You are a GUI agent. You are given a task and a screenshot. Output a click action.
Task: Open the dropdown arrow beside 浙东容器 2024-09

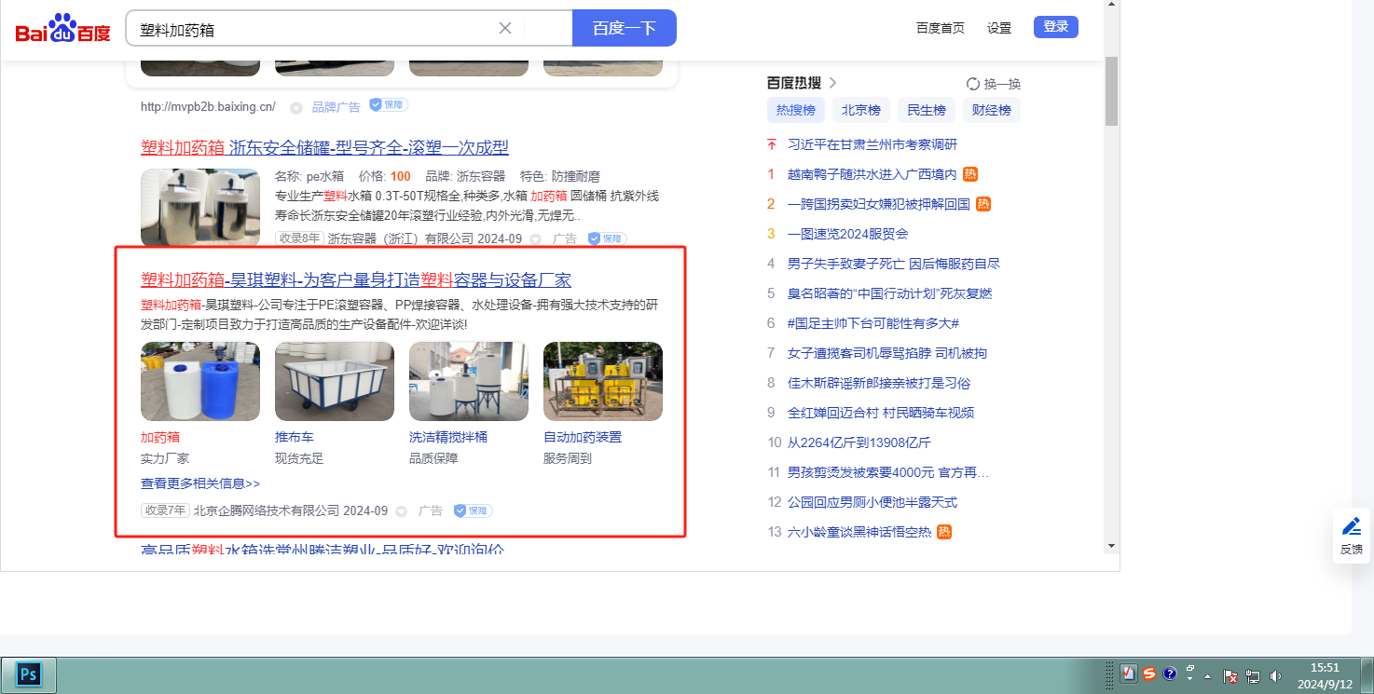pos(535,239)
